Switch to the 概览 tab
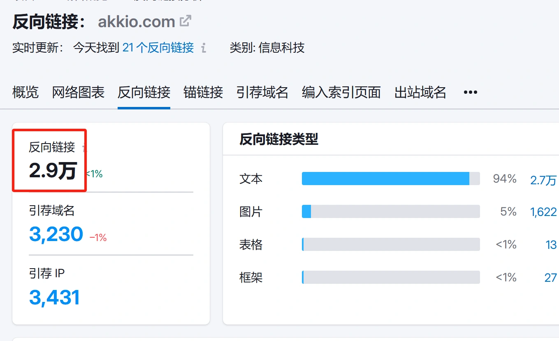This screenshot has height=341, width=559. [25, 93]
